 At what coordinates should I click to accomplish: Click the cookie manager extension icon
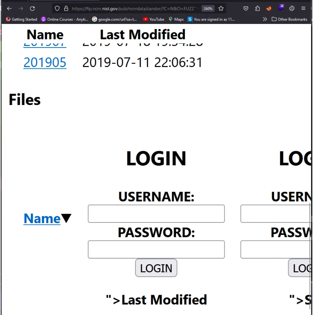point(292,8)
